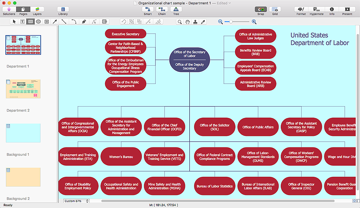Viewport: 360px width, 208px height.
Task: Select the eyedropper tool
Action: 203,22
